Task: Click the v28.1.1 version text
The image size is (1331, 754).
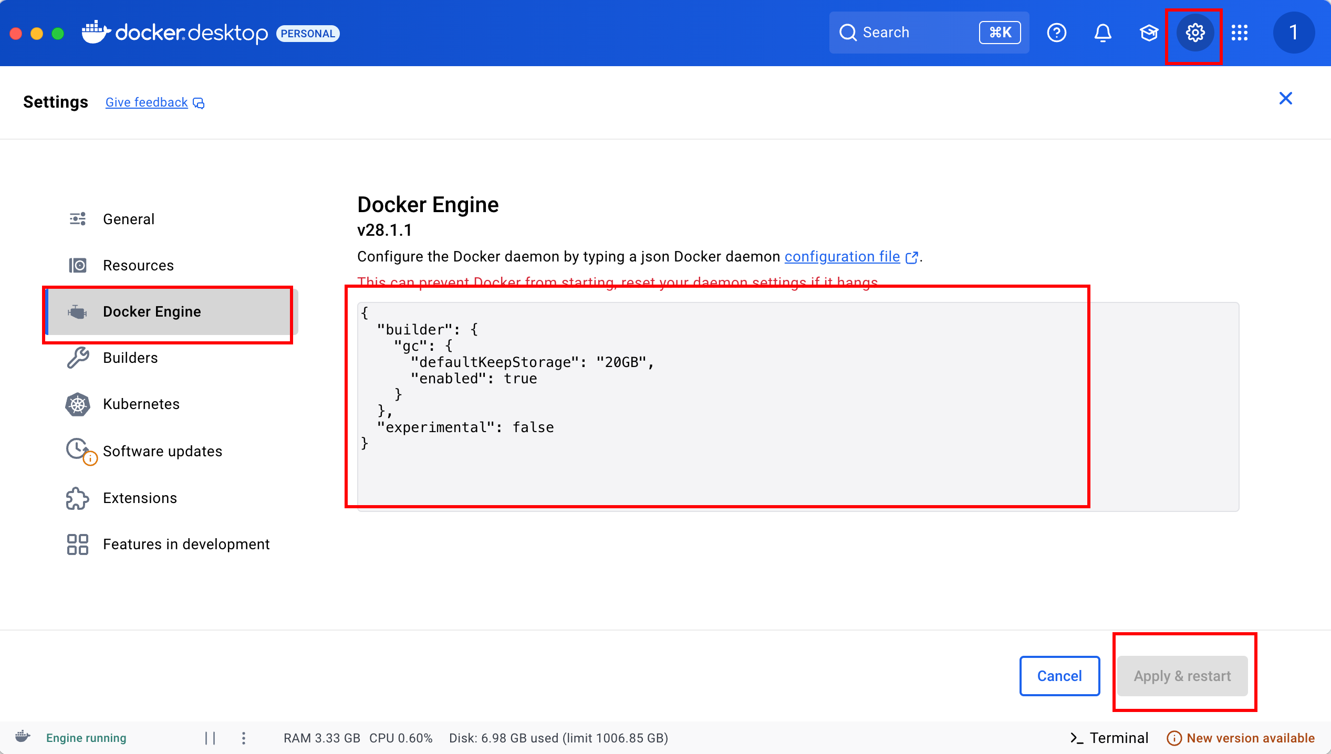Action: click(384, 231)
